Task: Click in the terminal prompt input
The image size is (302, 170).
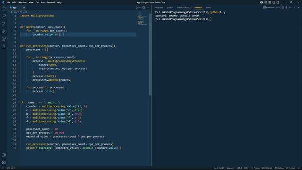Action: [211, 19]
